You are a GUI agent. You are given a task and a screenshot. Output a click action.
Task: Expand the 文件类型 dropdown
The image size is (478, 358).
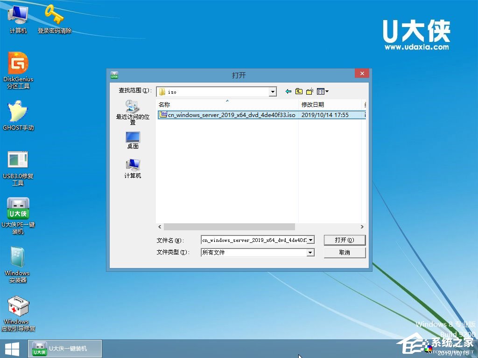point(310,252)
